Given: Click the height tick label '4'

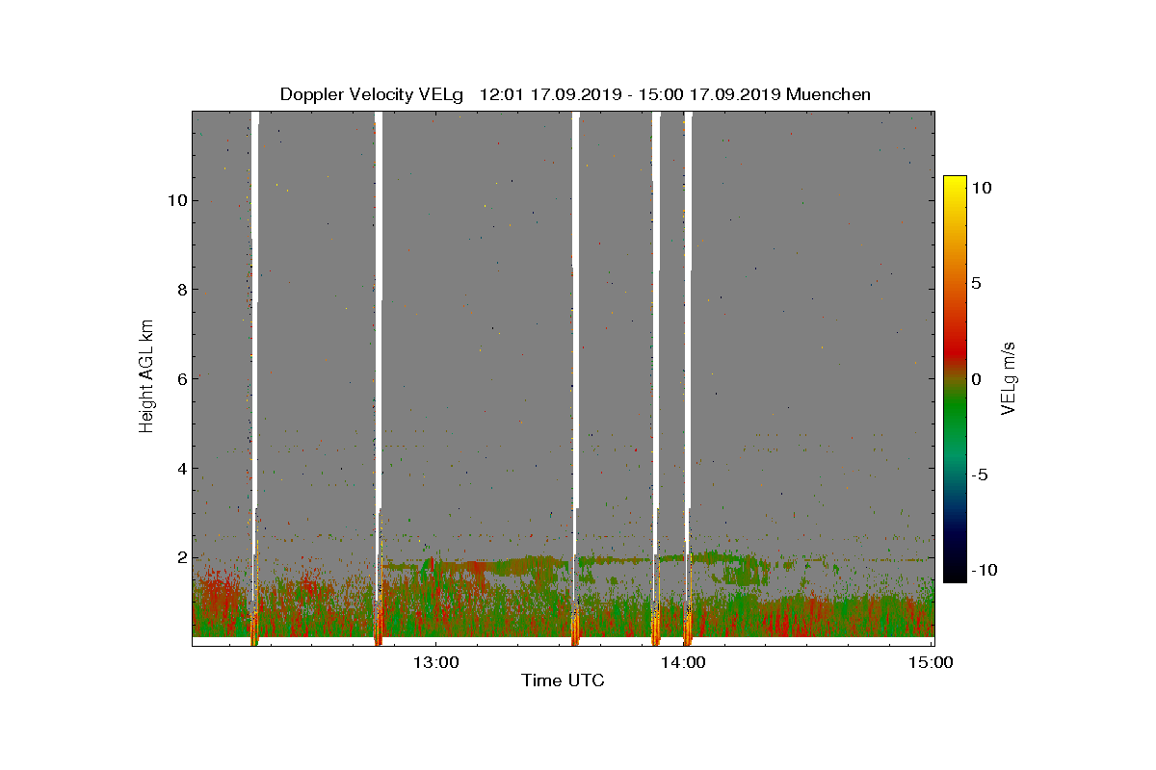Looking at the screenshot, I should click(x=179, y=469).
